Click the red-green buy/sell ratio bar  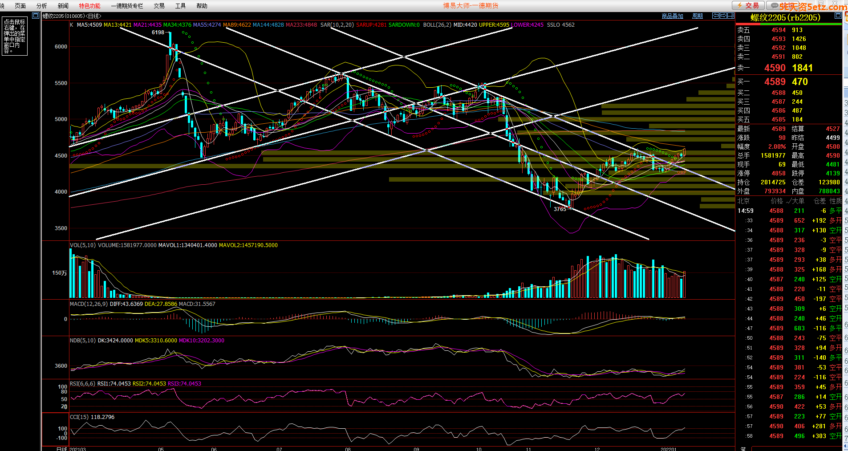point(788,24)
